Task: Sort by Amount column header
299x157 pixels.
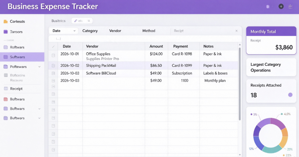Action: coord(156,46)
